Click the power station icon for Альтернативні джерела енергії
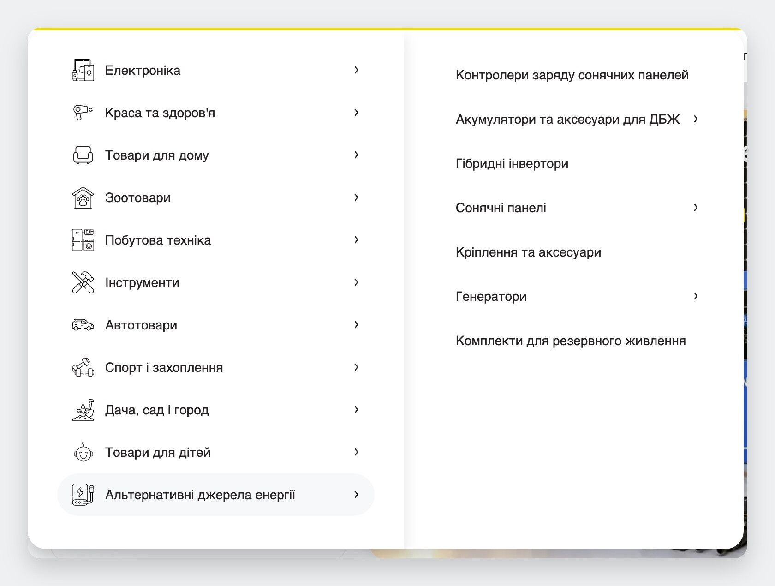Viewport: 775px width, 586px height. point(83,495)
